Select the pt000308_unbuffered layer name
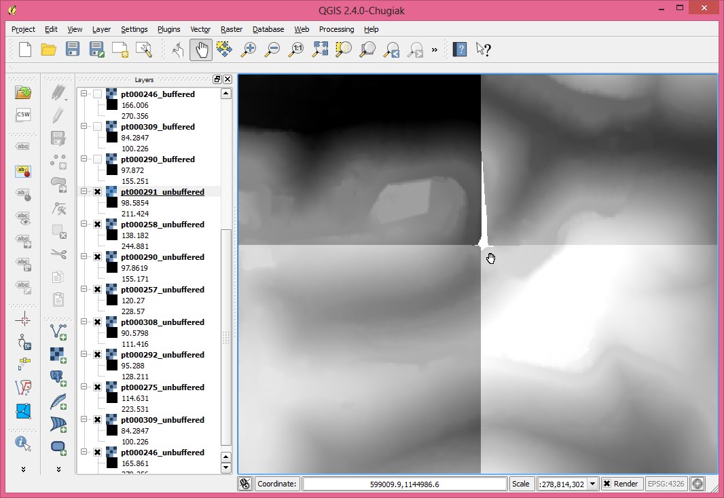The image size is (724, 498). [x=162, y=322]
